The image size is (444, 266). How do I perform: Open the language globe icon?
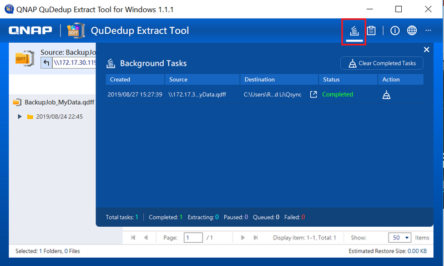pos(412,30)
